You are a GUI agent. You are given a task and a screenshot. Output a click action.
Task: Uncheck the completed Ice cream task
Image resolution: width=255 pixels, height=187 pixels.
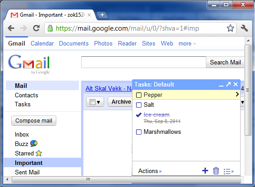(x=139, y=115)
